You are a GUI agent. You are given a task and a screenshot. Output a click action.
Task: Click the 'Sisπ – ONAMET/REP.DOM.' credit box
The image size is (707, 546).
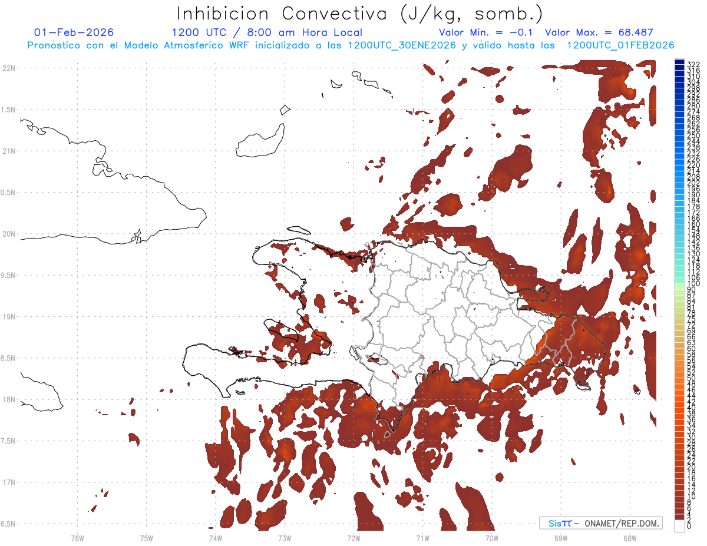pyautogui.click(x=600, y=523)
